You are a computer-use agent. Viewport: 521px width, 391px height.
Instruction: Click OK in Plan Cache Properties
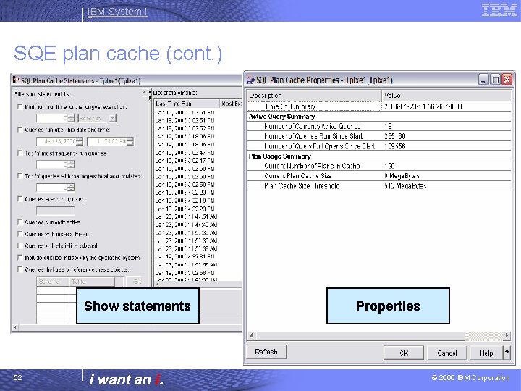pos(404,353)
